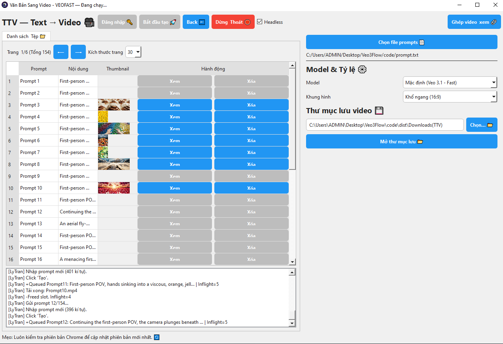Click the prompt table vertical scrollbar
Viewport: 503px width, 344px height.
click(293, 119)
